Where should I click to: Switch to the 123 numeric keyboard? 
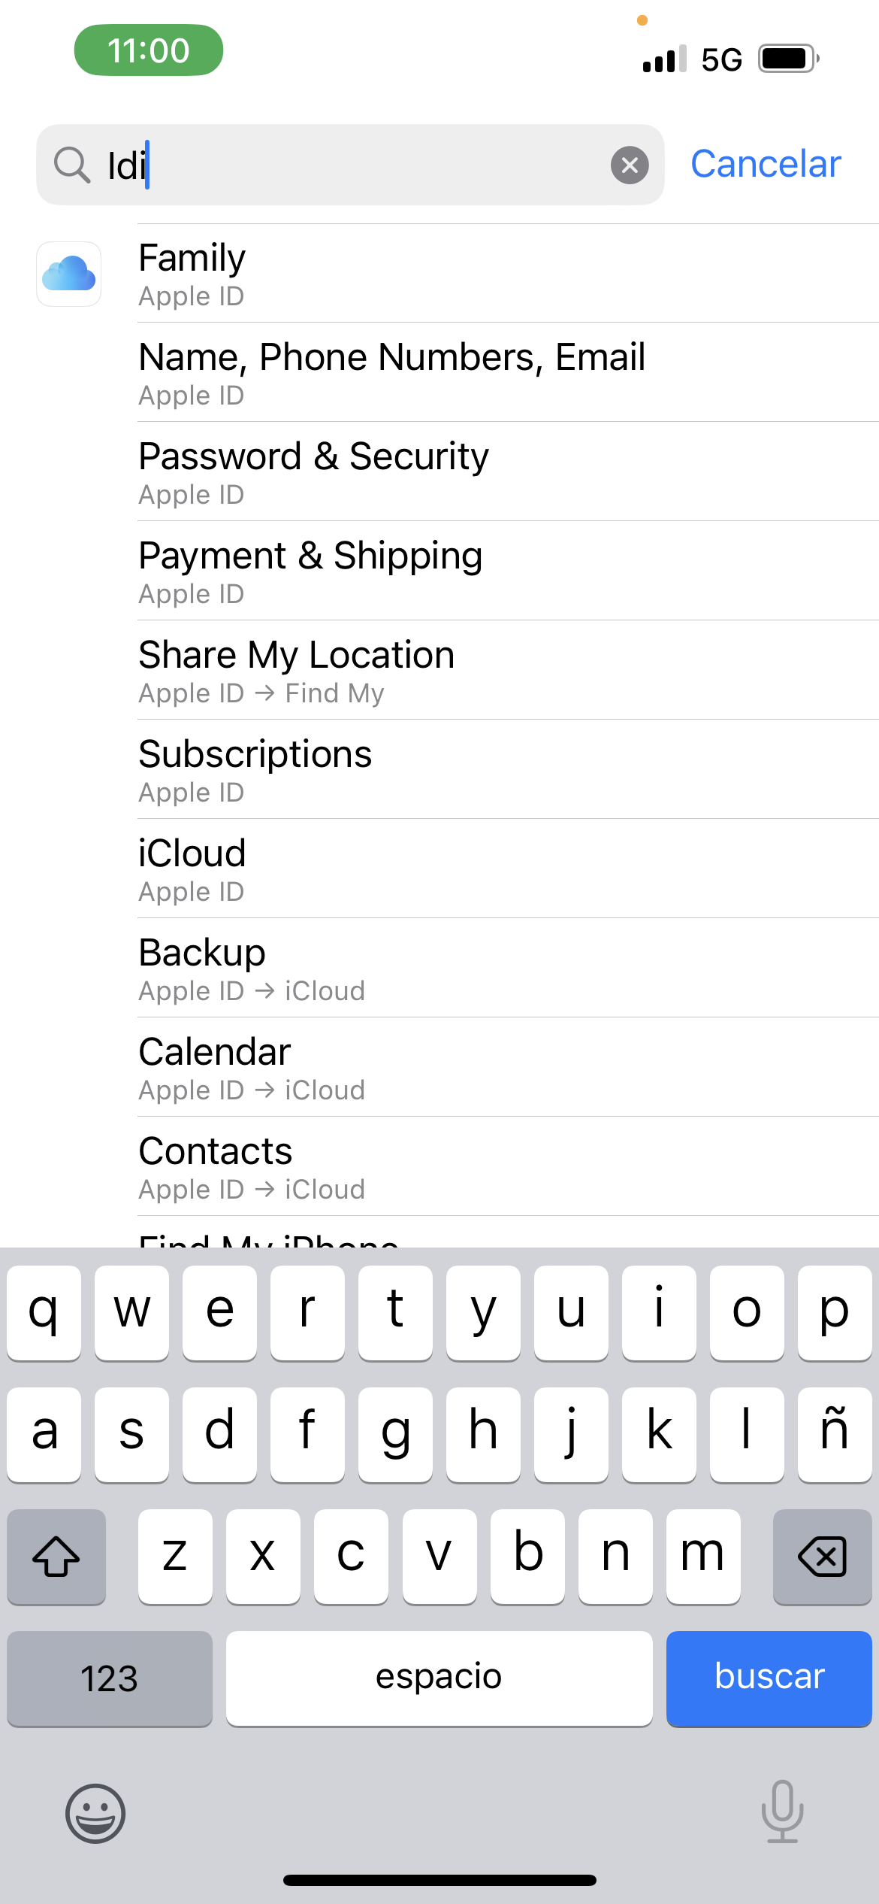110,1678
